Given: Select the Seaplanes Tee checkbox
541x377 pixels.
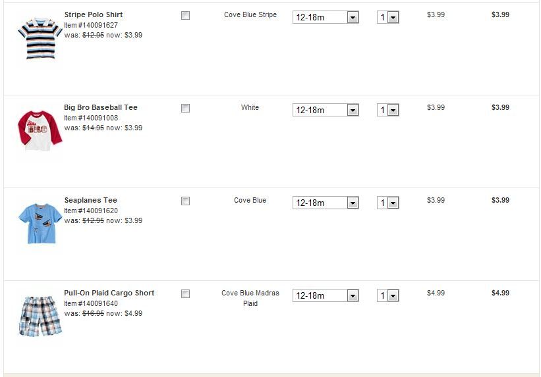Looking at the screenshot, I should tap(185, 201).
